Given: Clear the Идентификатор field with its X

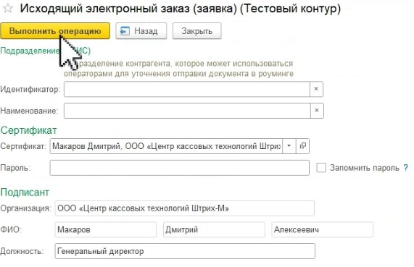Looking at the screenshot, I should pos(316,89).
